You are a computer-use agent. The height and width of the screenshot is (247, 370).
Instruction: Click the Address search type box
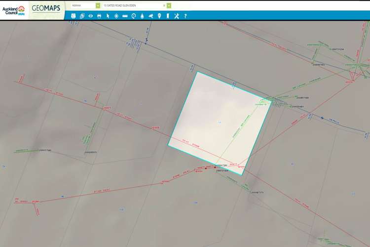[82, 5]
